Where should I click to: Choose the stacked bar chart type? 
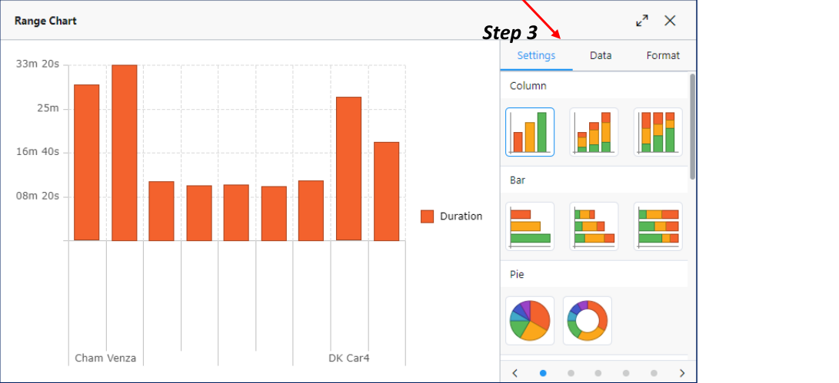594,226
